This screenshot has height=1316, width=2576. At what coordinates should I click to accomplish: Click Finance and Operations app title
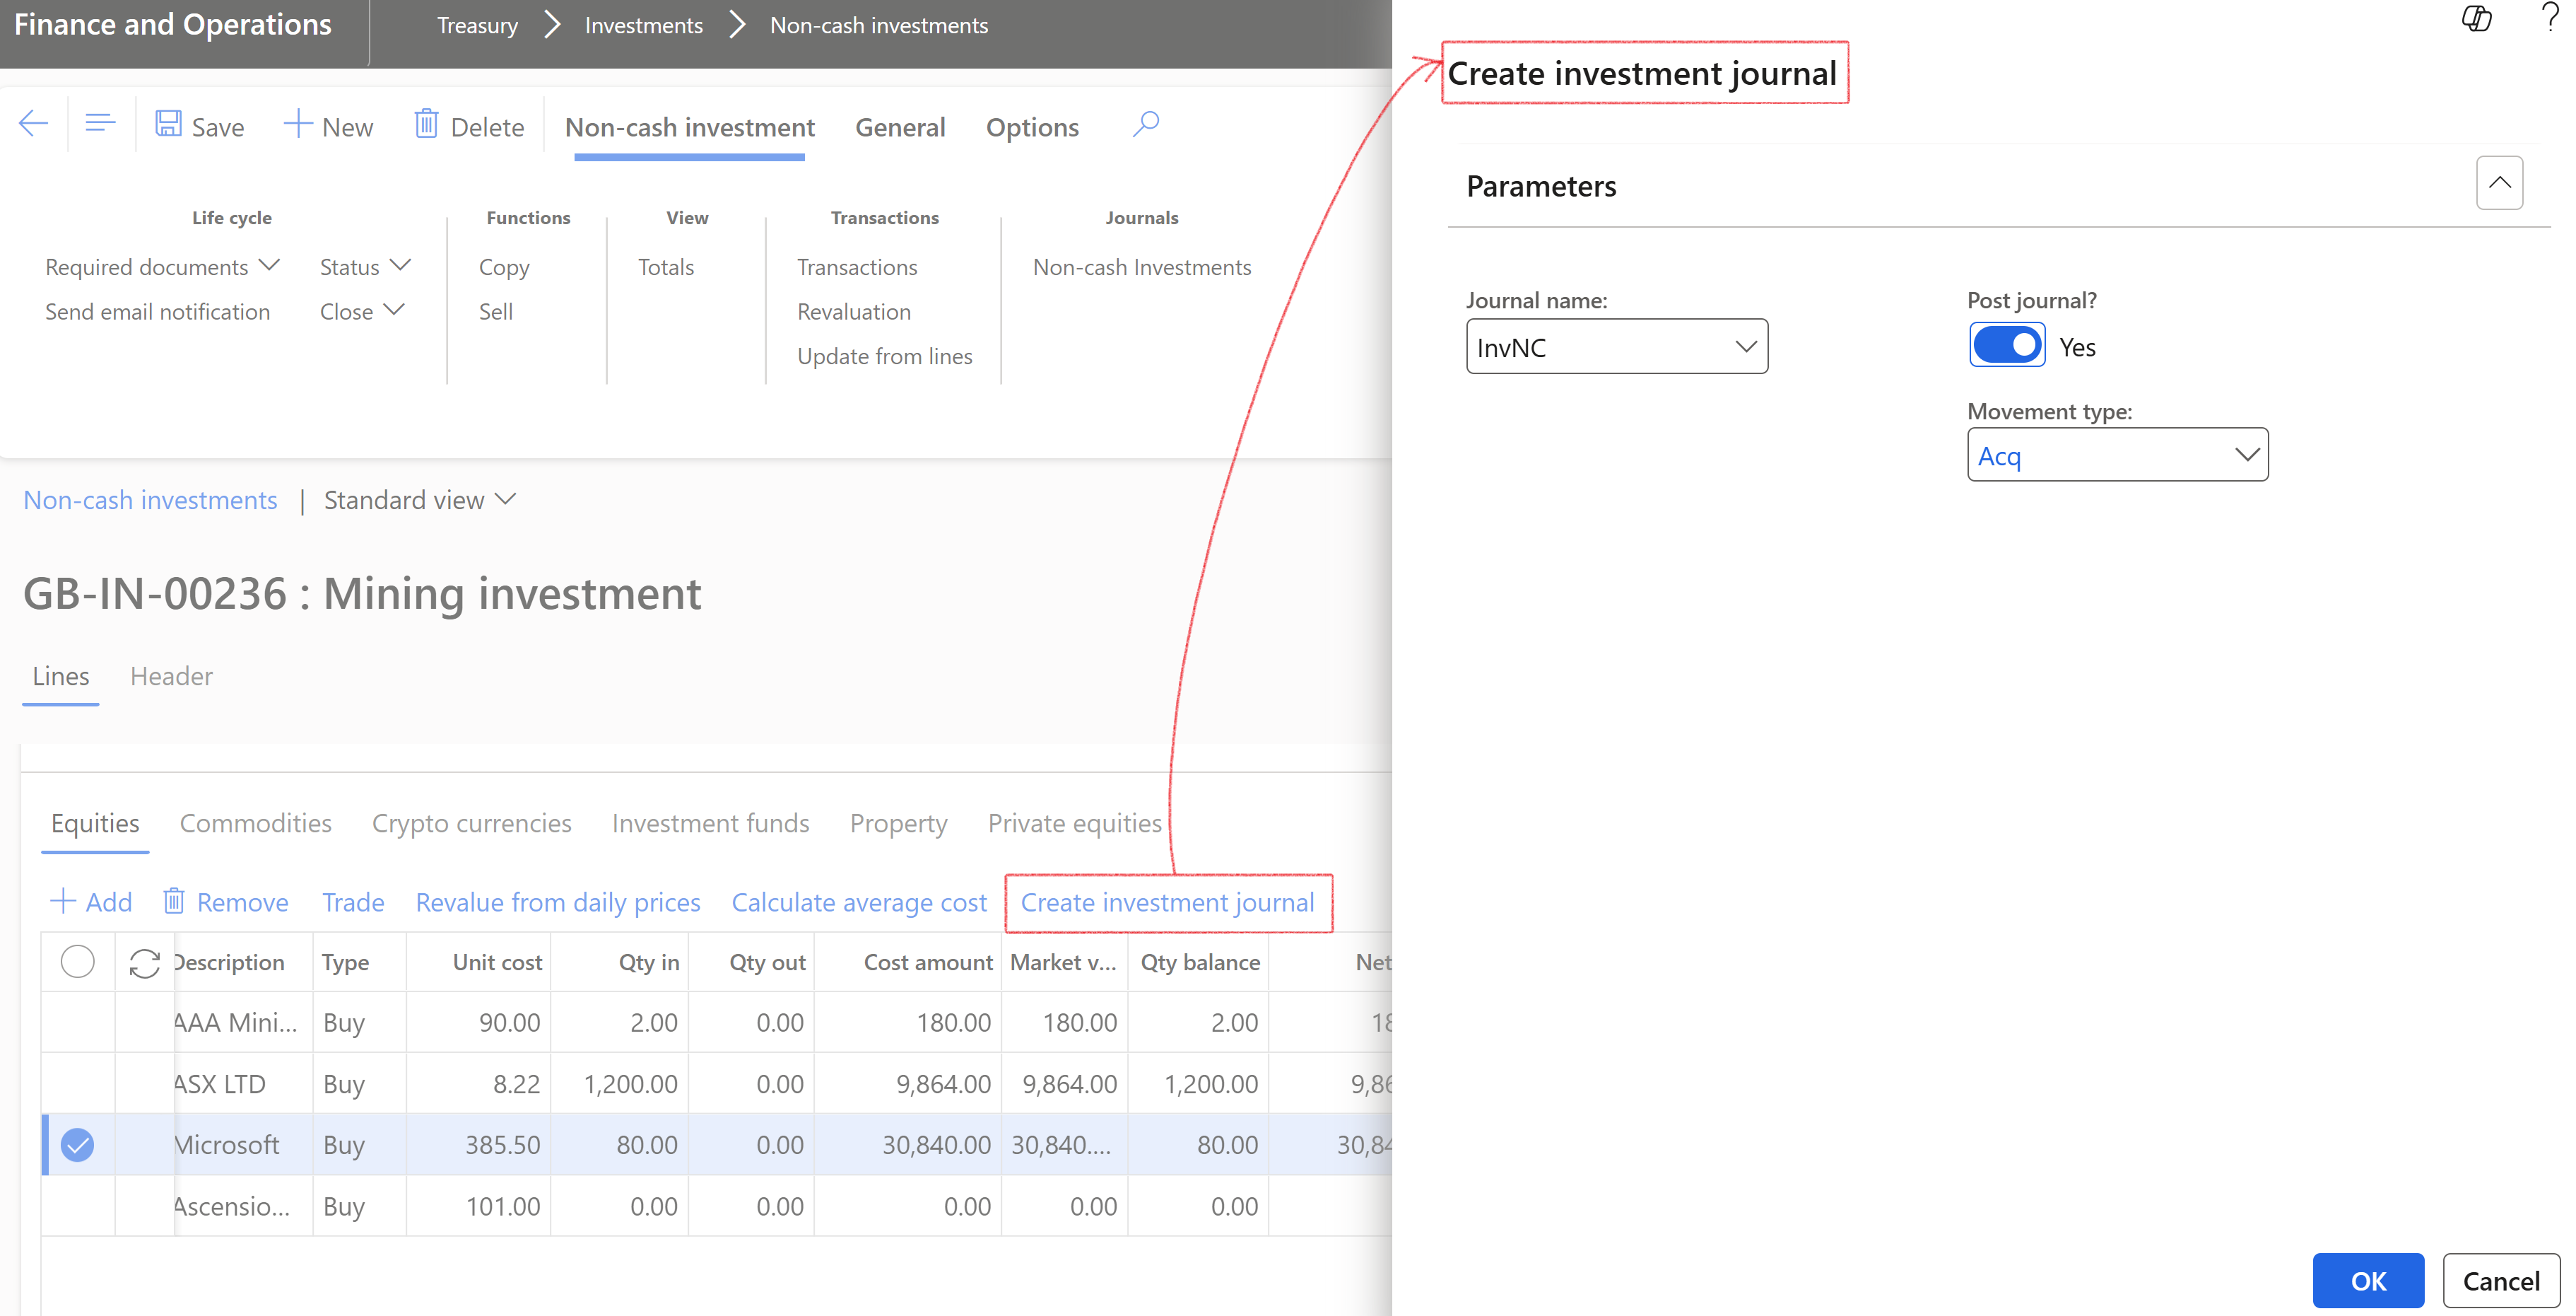click(173, 25)
